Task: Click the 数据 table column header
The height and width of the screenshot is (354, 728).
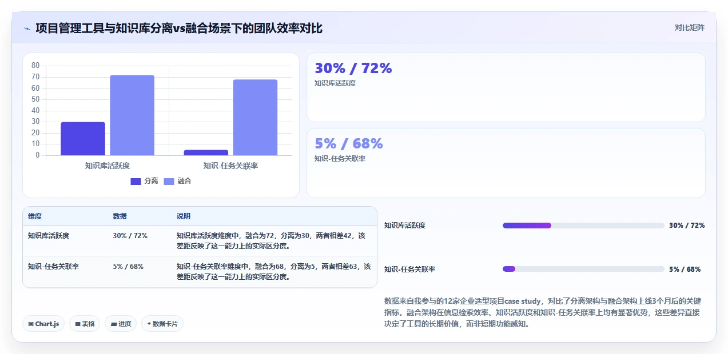Action: pos(120,216)
